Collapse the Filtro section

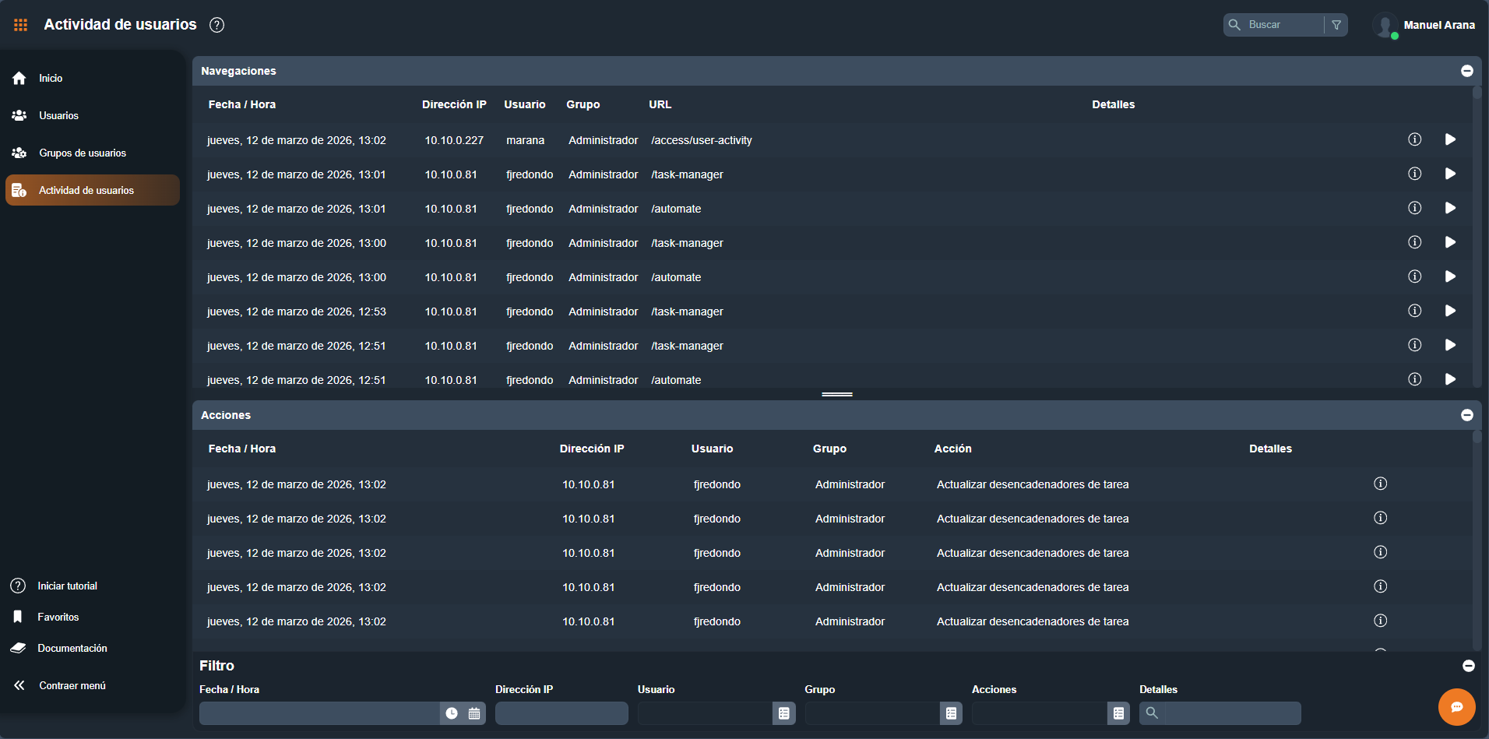1469,666
